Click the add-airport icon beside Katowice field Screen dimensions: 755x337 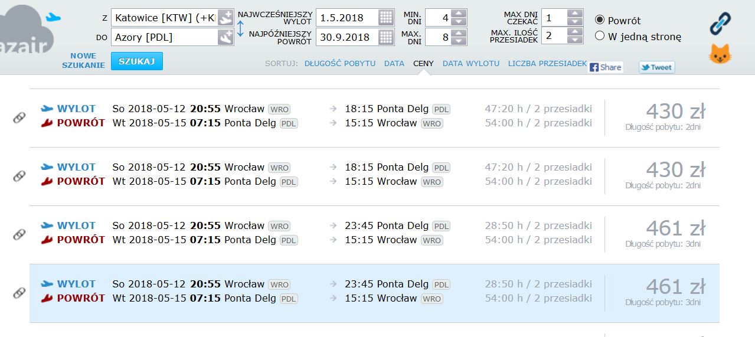pos(225,18)
